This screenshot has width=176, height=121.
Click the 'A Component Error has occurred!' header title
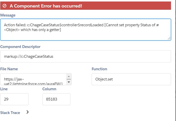(x=46, y=6)
